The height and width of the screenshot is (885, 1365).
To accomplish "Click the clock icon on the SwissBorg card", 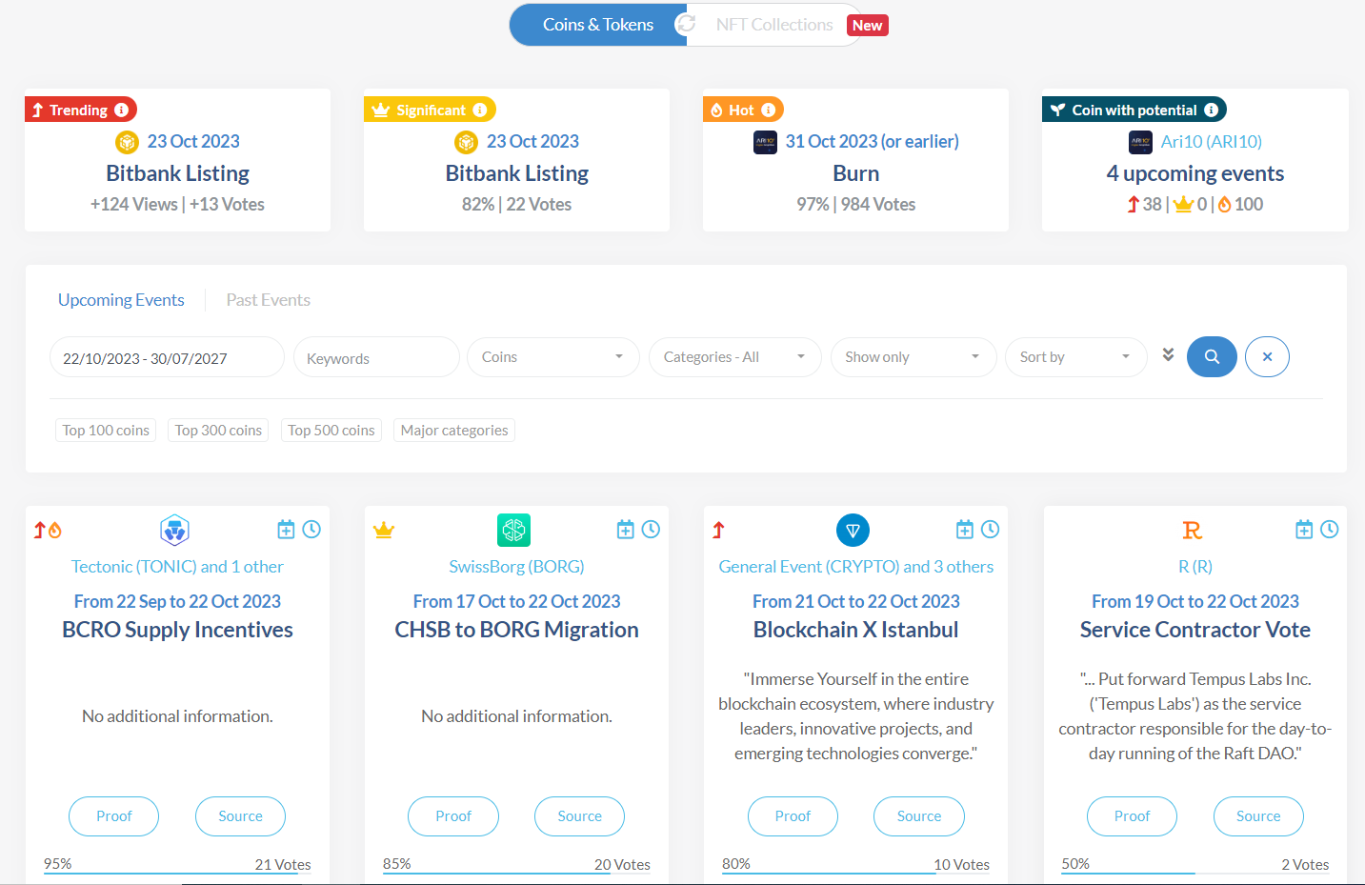I will click(x=651, y=529).
